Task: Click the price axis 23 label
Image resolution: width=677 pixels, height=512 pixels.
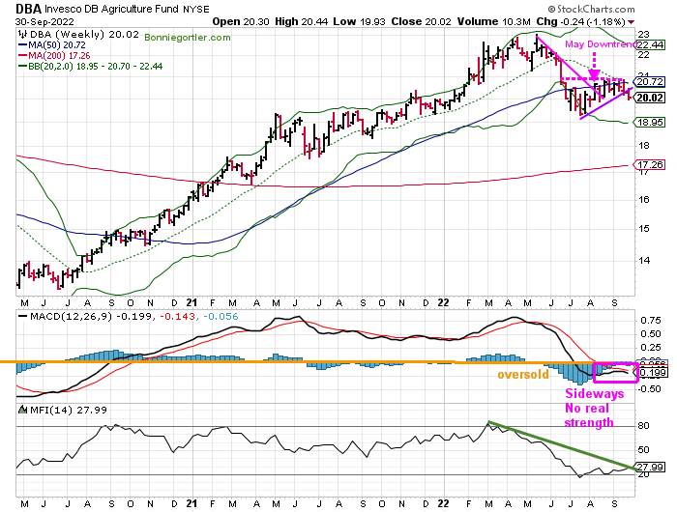Action: point(644,35)
